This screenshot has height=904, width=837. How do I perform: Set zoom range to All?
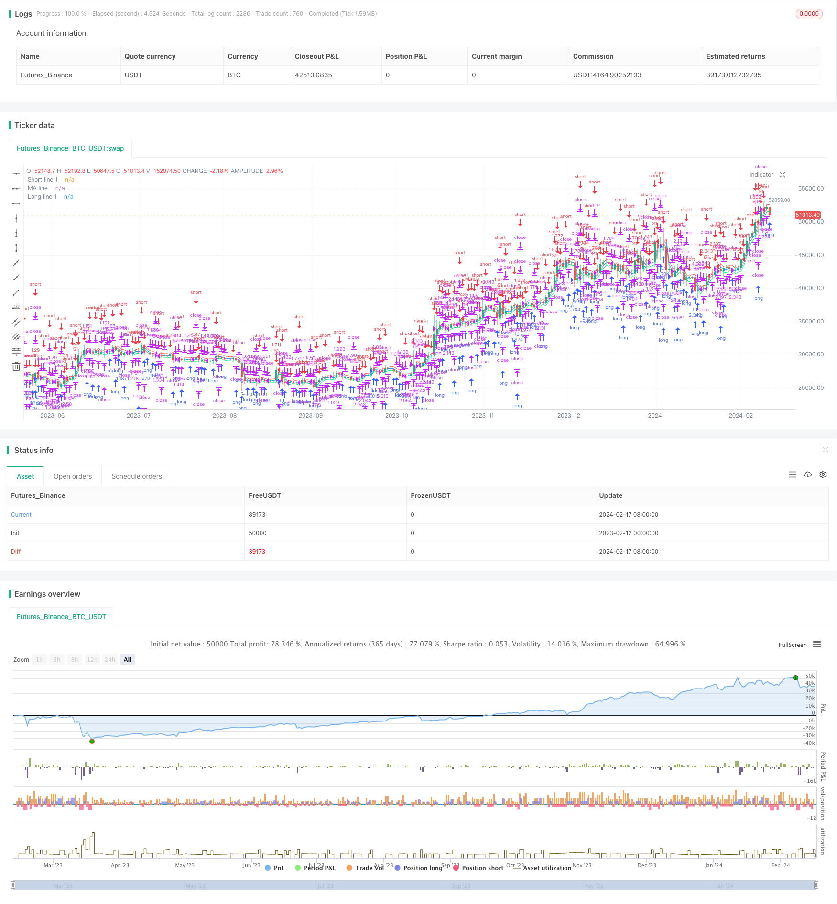(x=128, y=659)
